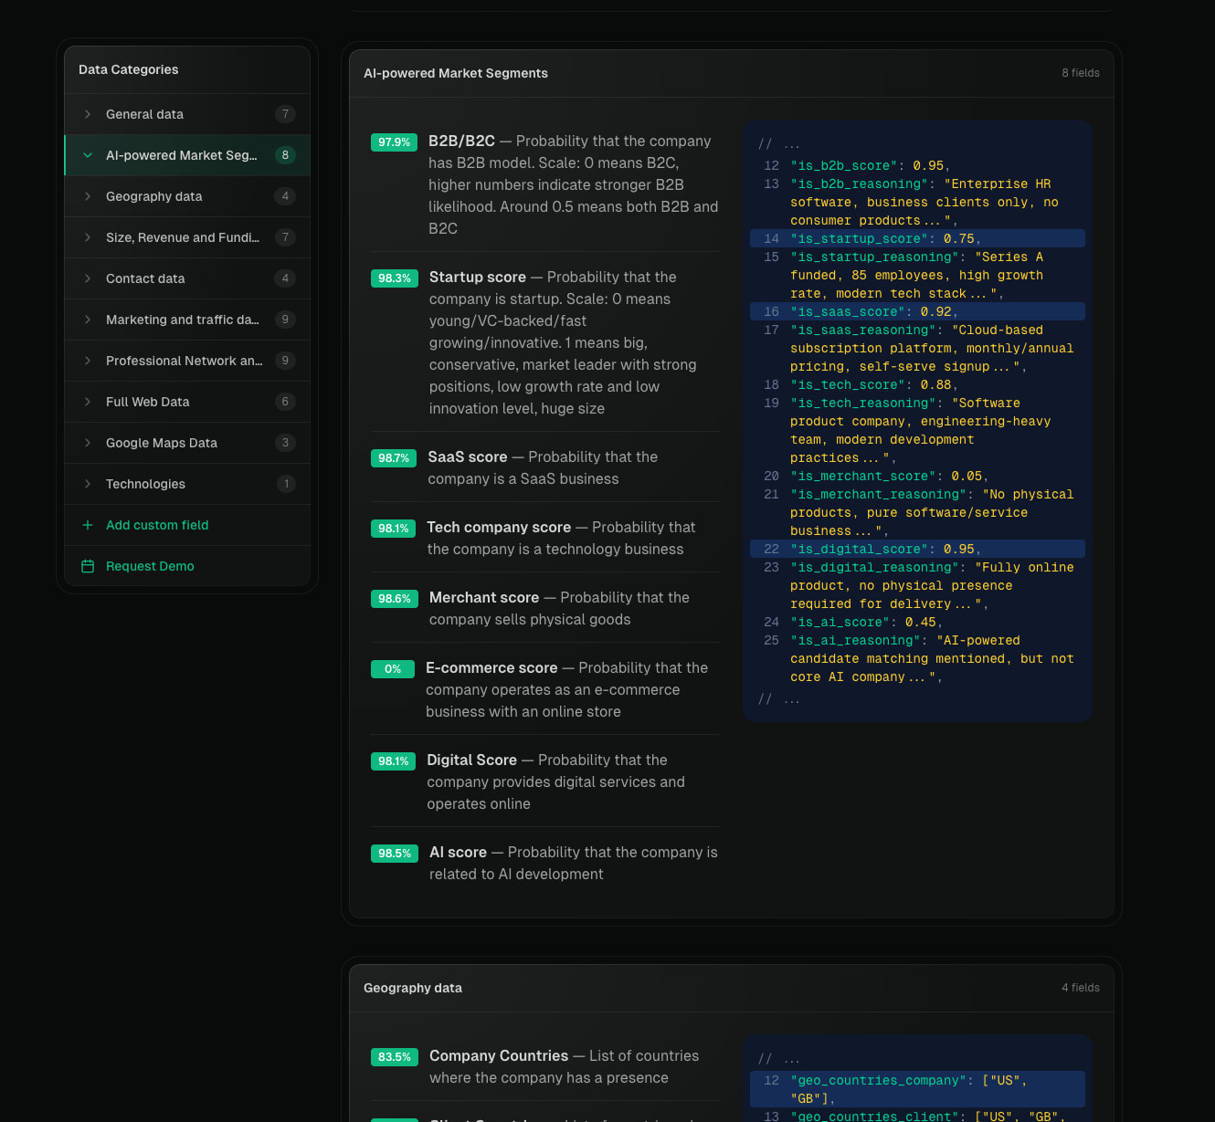Select the Full Web Data label
The image size is (1215, 1122).
[147, 402]
